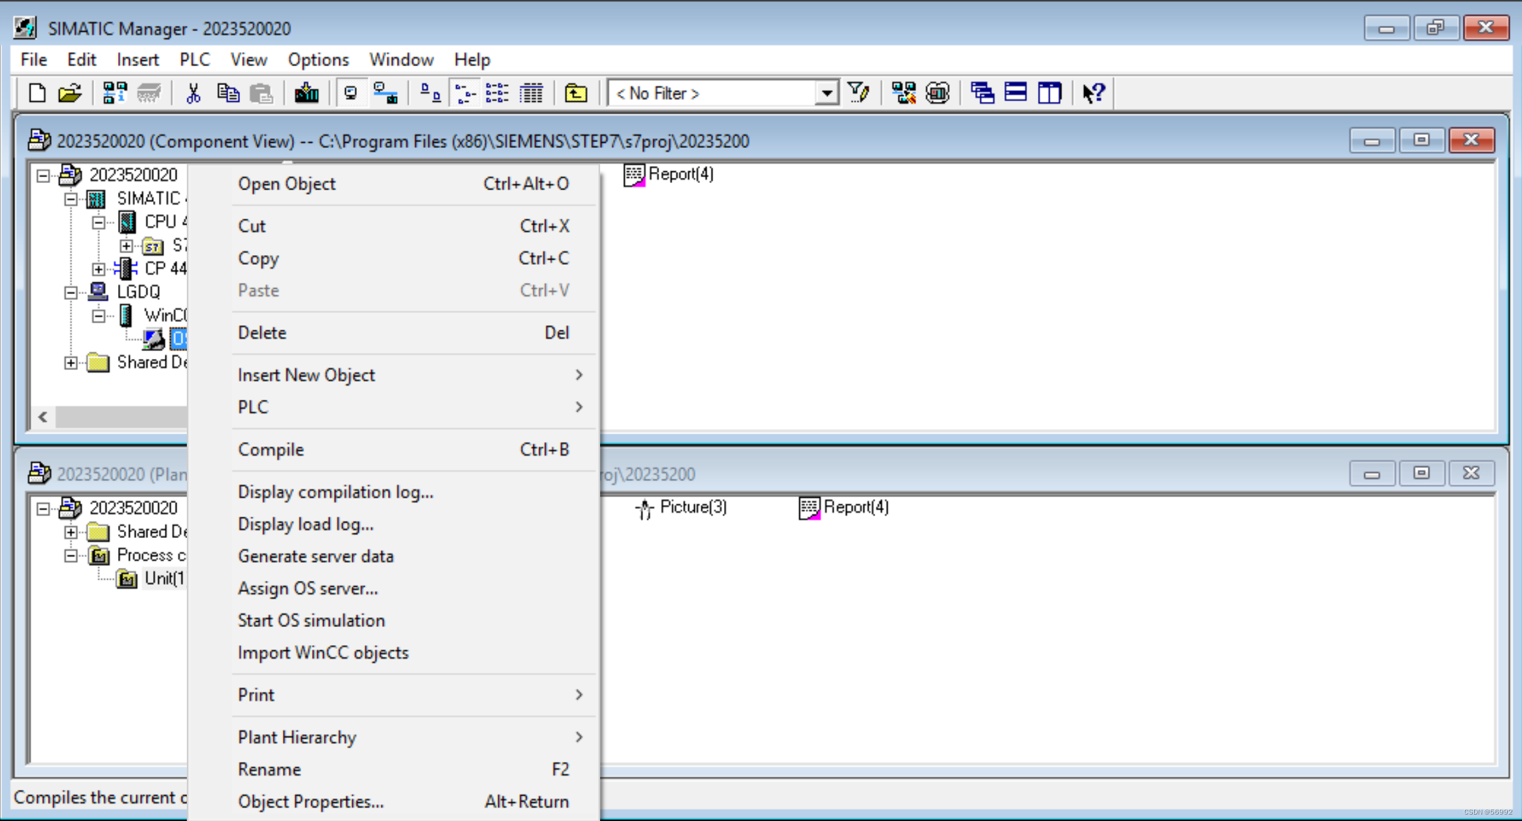Open the Options menu
The width and height of the screenshot is (1522, 821).
coord(317,59)
